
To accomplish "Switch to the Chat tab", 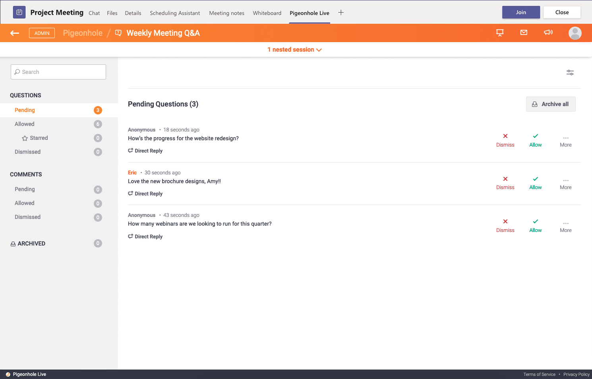I will pos(94,13).
